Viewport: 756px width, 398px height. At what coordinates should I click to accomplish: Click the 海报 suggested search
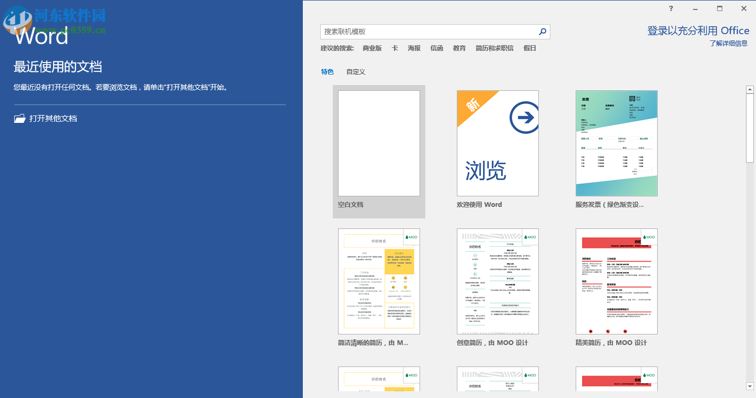(414, 48)
